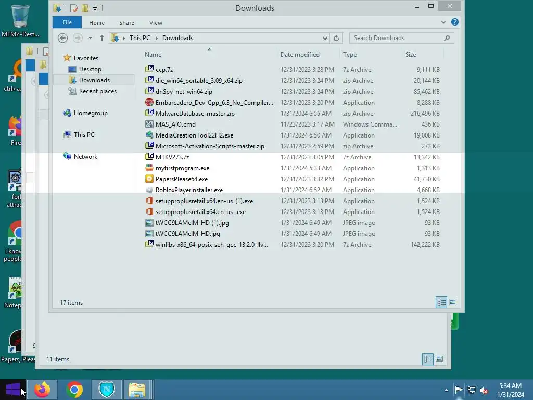Click the search magnifier icon

(447, 38)
